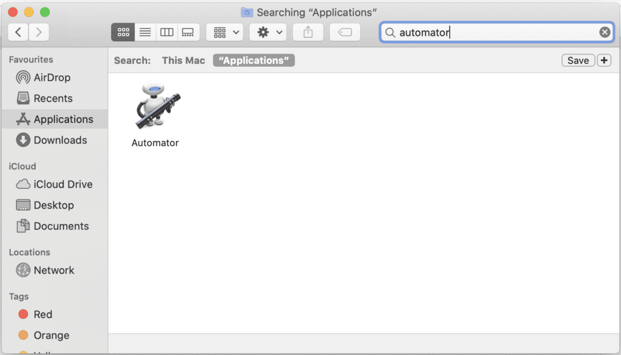Image resolution: width=621 pixels, height=355 pixels.
Task: Click inside the automator search field
Action: click(x=497, y=32)
